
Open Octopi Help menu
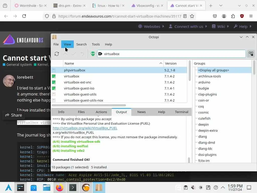coord(108,44)
